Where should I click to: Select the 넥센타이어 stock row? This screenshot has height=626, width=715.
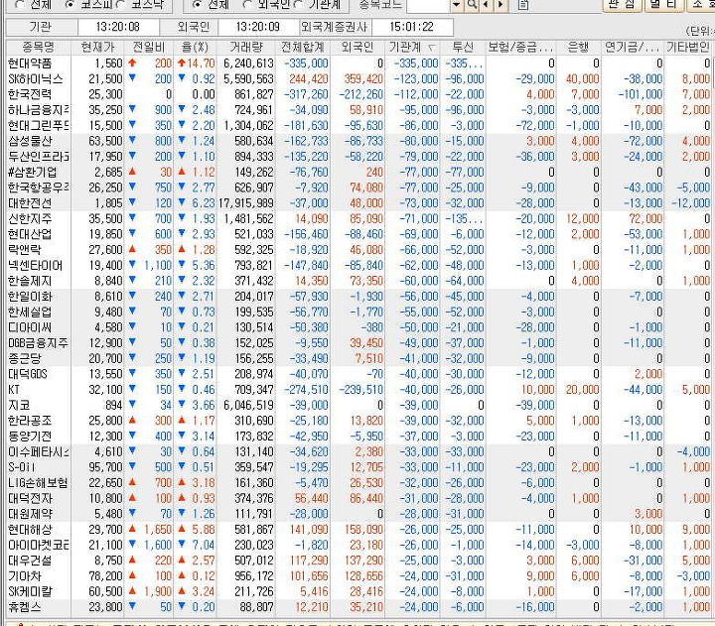coord(357,265)
